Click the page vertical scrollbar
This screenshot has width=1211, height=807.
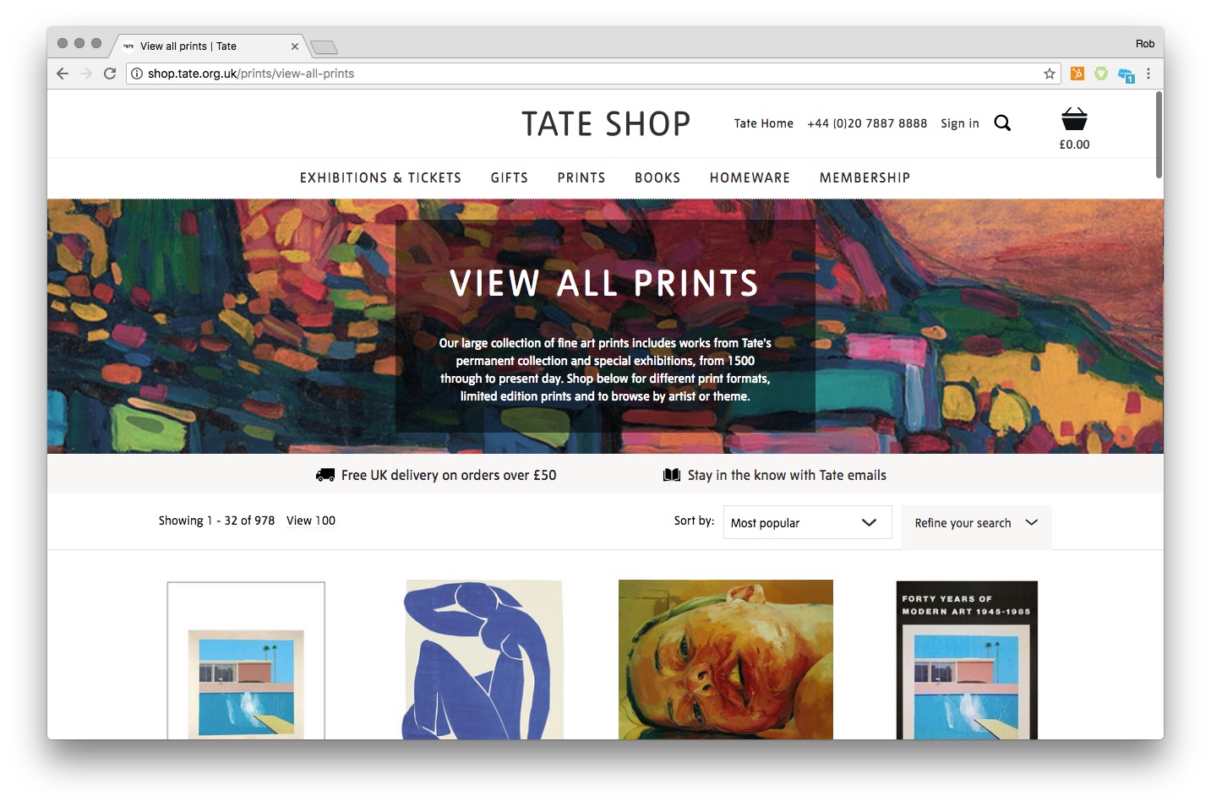[1159, 135]
